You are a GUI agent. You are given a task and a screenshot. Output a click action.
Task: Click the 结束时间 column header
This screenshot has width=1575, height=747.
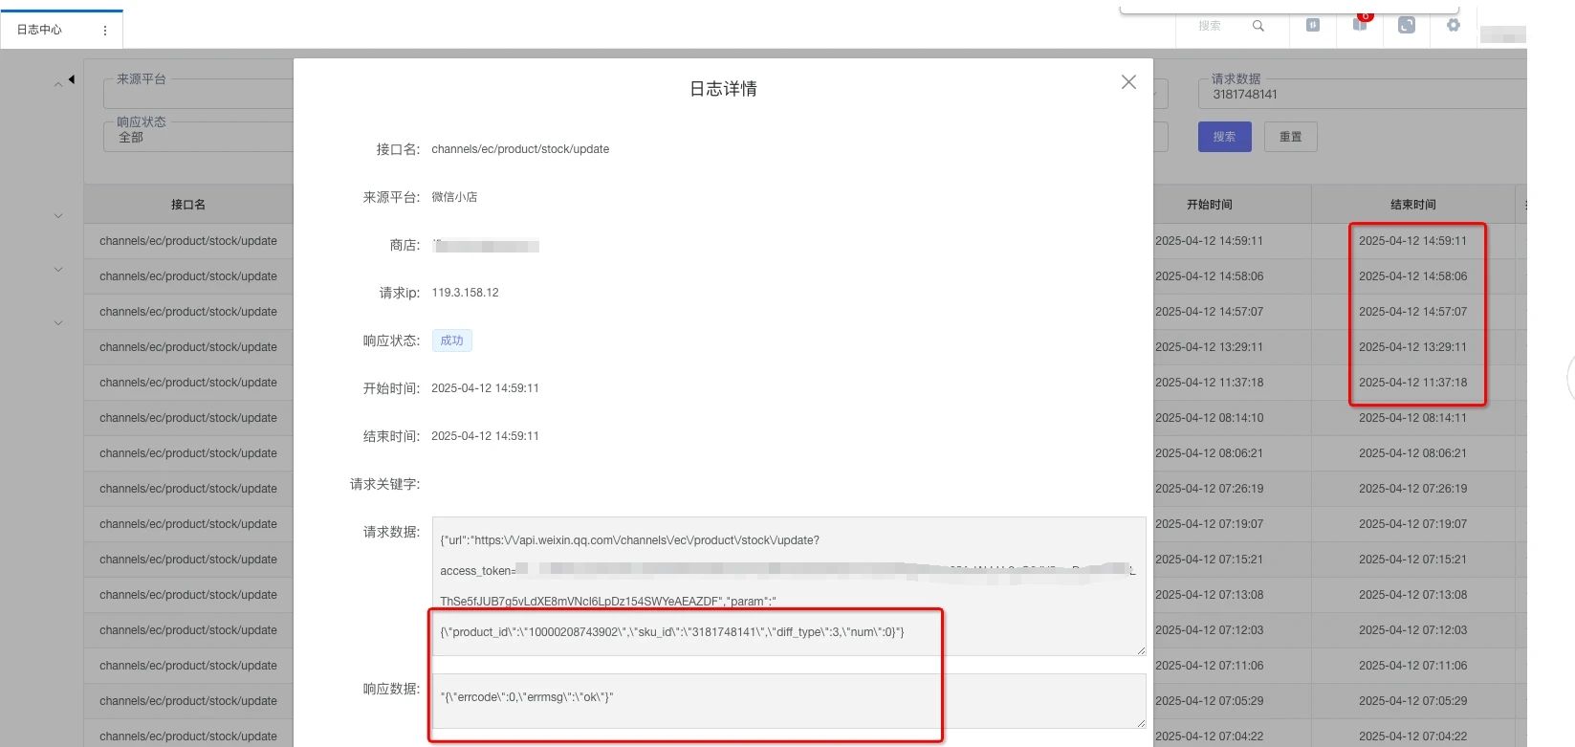[x=1413, y=205]
